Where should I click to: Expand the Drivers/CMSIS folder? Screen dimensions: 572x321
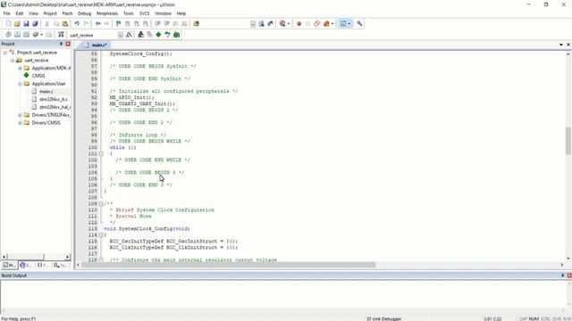pyautogui.click(x=20, y=123)
